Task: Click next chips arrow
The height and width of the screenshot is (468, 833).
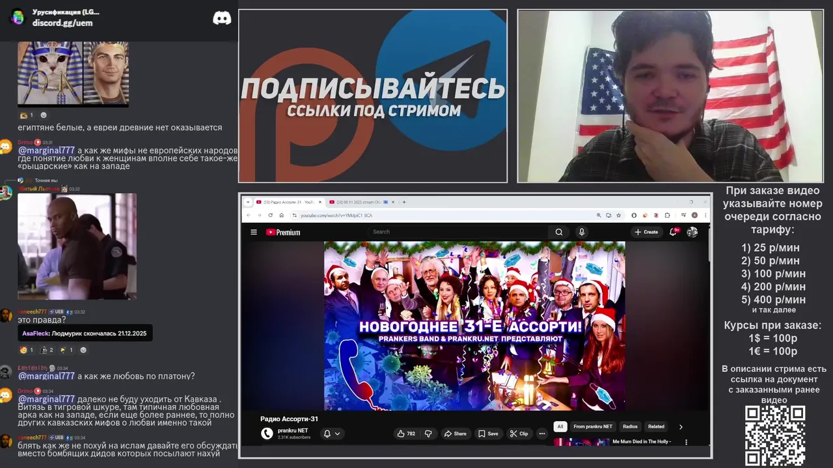Action: [681, 427]
